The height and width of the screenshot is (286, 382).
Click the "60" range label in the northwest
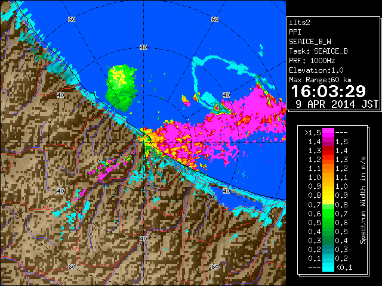(x=72, y=20)
